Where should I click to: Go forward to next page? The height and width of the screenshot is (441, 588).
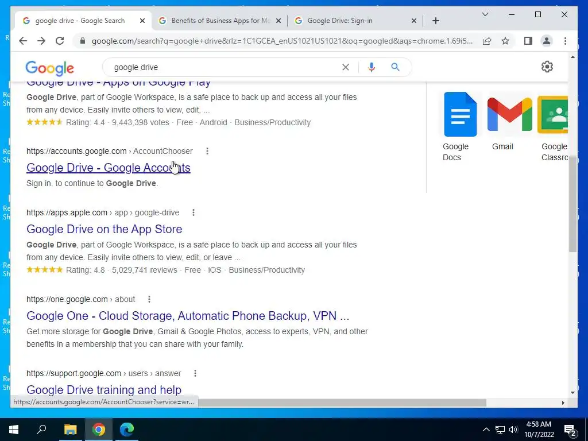click(x=41, y=41)
